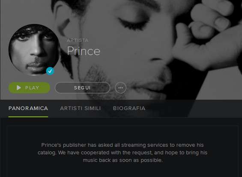
Task: Click the Prince artist name heading
Action: click(x=84, y=51)
